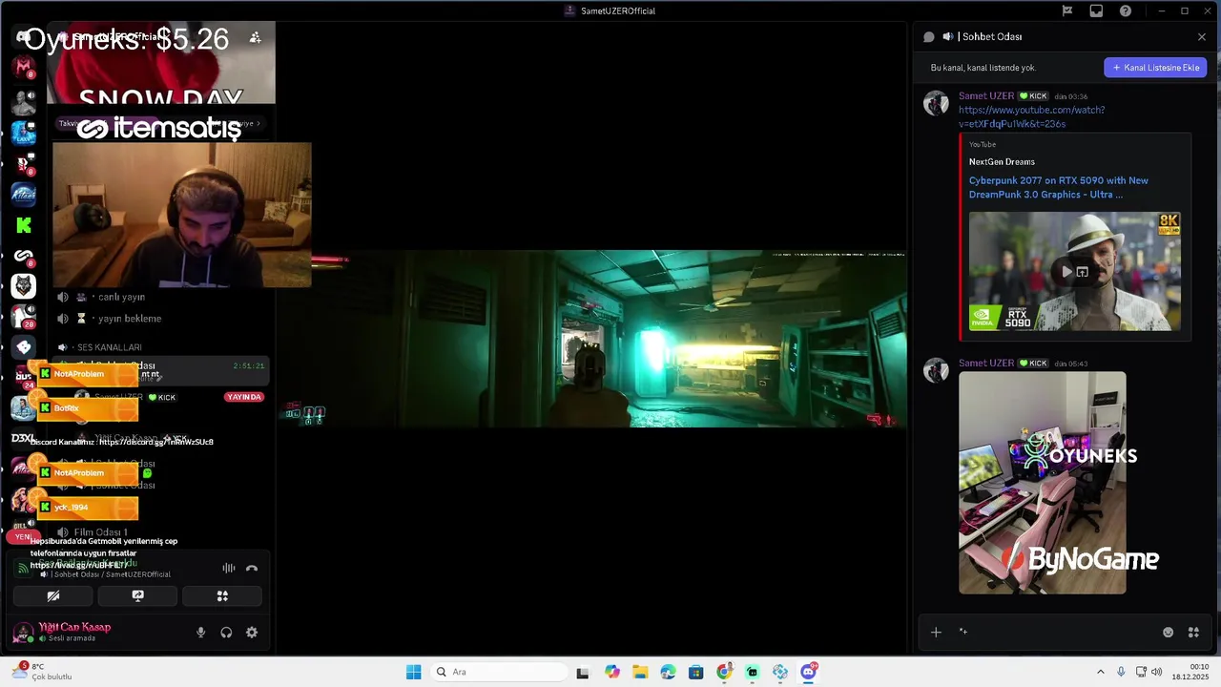Viewport: 1221px width, 687px height.
Task: Open emoji picker in chat box
Action: click(x=1168, y=633)
